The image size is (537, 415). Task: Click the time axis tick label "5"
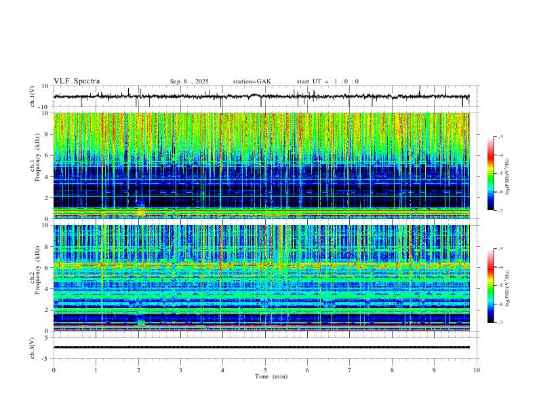[265, 370]
